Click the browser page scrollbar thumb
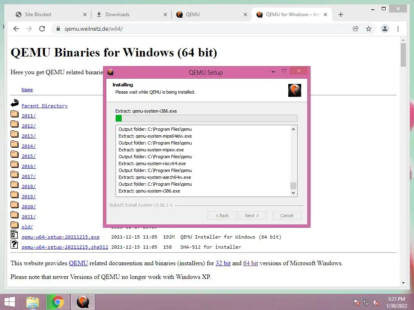414x310 pixels. pyautogui.click(x=403, y=55)
